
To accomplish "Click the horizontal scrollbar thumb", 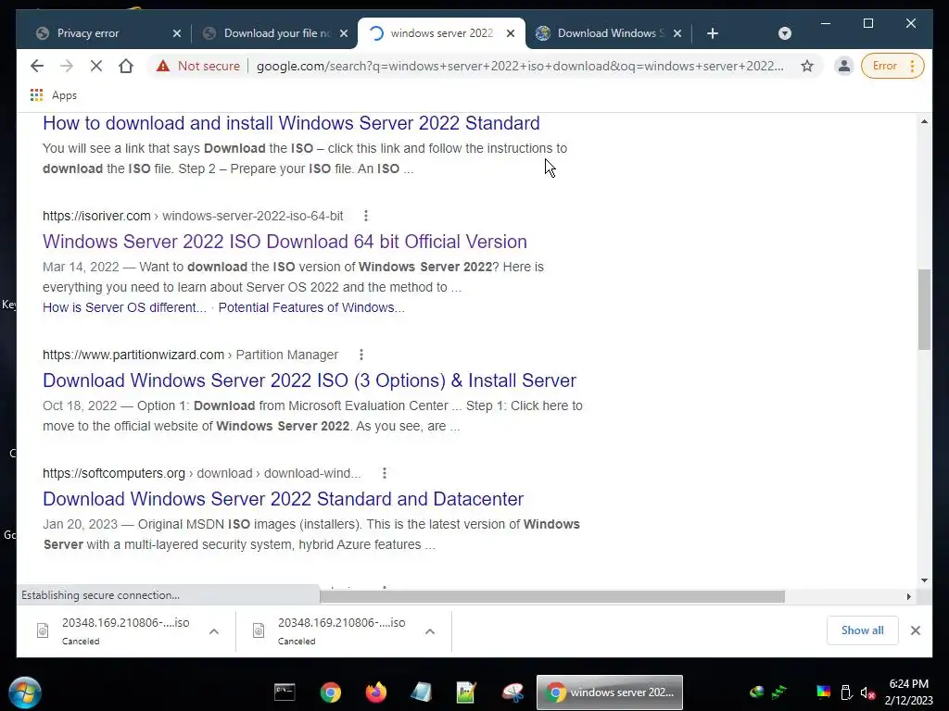I will pos(552,597).
